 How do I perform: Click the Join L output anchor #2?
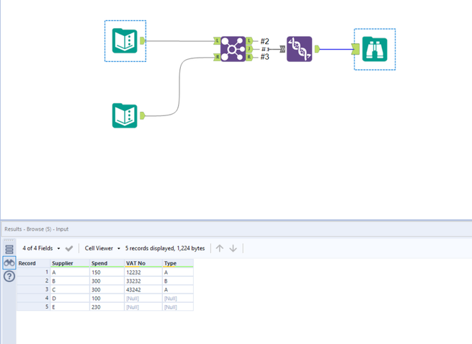[x=249, y=40]
